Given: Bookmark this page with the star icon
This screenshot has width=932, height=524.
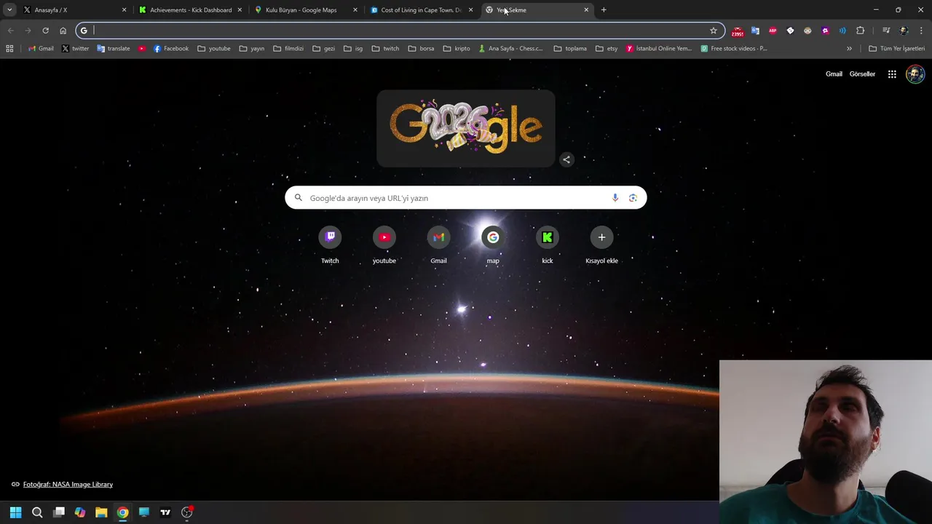Looking at the screenshot, I should click(714, 31).
